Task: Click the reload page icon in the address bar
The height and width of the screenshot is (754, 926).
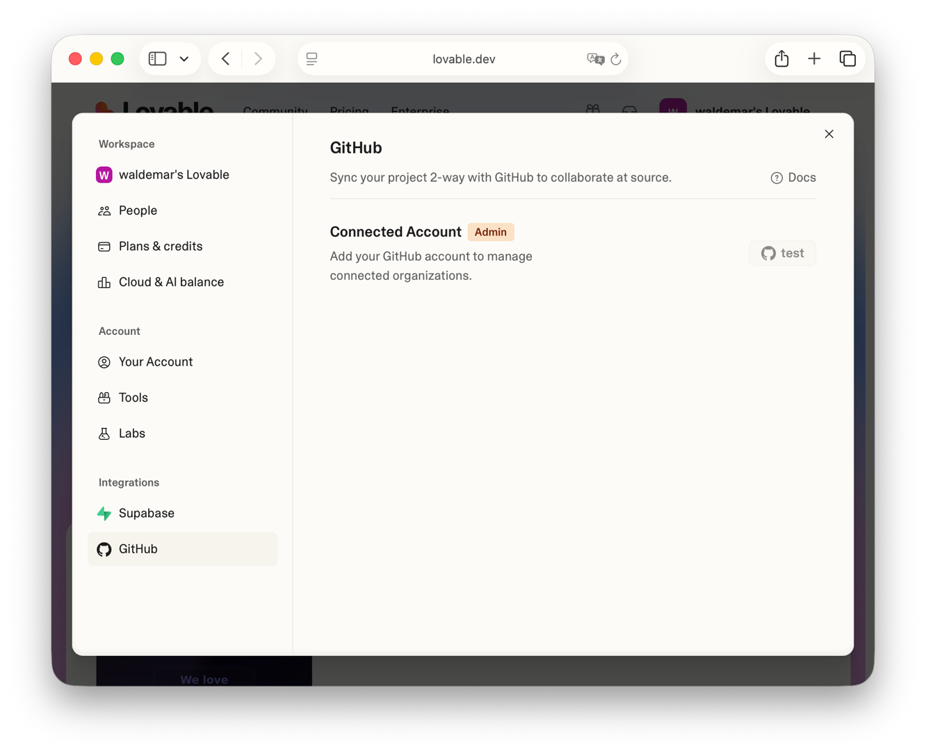Action: tap(616, 59)
